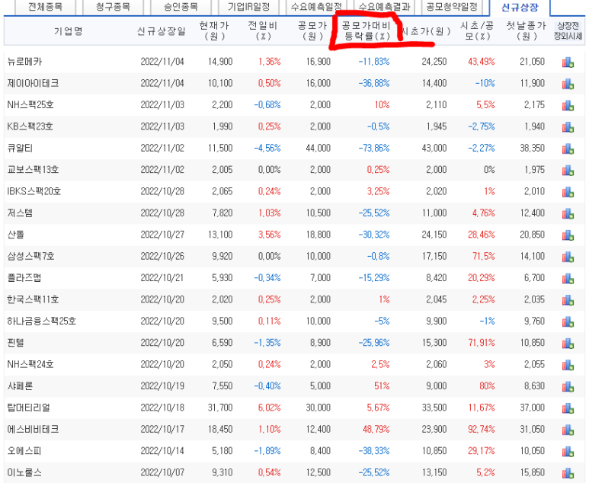
Task: Open chart icon in NH스팩25호 row
Action: tap(568, 106)
